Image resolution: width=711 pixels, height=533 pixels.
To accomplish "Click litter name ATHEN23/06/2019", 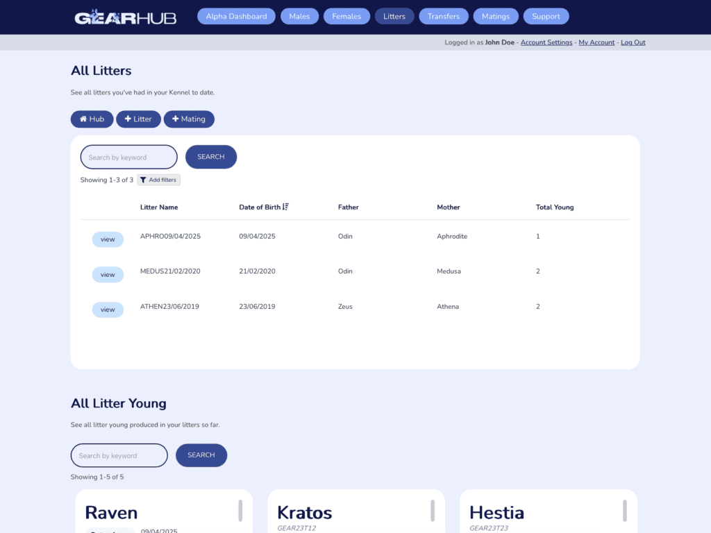I will pos(169,306).
